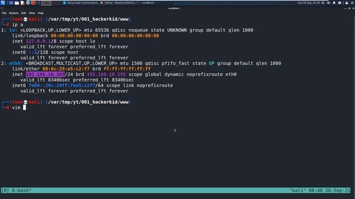The height and width of the screenshot is (199, 355).
Task: Click the date and time clock
Action: click(309, 3)
